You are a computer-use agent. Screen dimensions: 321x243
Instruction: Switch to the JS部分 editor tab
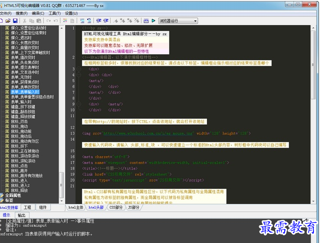click(134, 208)
